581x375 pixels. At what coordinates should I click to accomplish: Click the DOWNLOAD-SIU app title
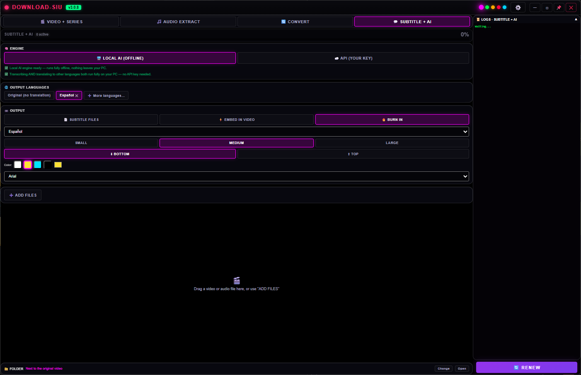pos(37,7)
